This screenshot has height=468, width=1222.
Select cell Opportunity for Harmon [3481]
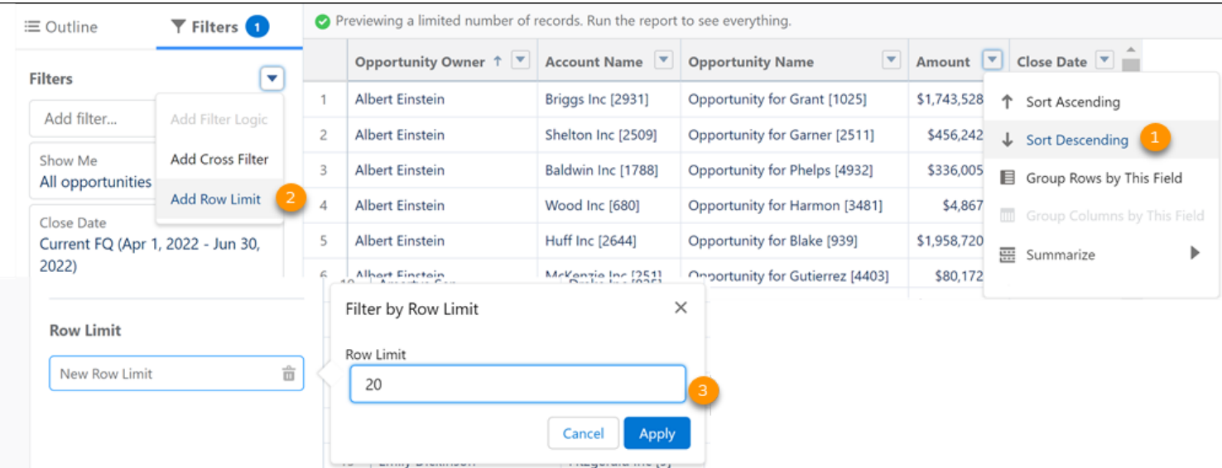(785, 205)
